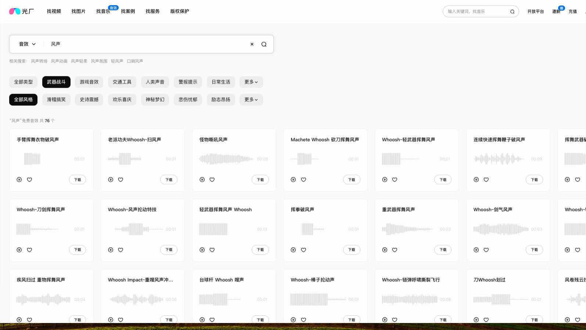The width and height of the screenshot is (586, 330).
Task: Play 挥拳破风声 sound
Action: (x=293, y=250)
